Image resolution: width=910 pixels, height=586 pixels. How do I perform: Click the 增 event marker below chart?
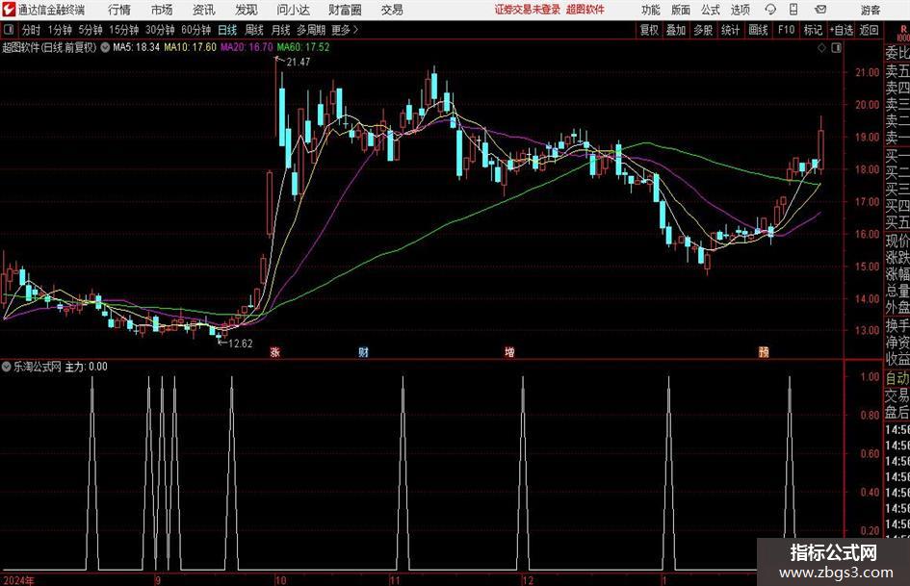(x=509, y=351)
